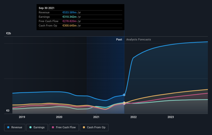Click the Earnings row label in the tooltip
This screenshot has height=135, width=212.
click(x=44, y=17)
